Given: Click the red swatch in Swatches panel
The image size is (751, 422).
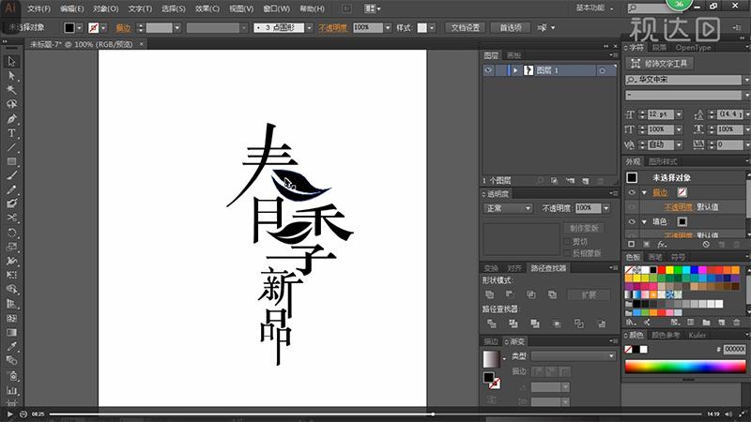Looking at the screenshot, I should 662,270.
